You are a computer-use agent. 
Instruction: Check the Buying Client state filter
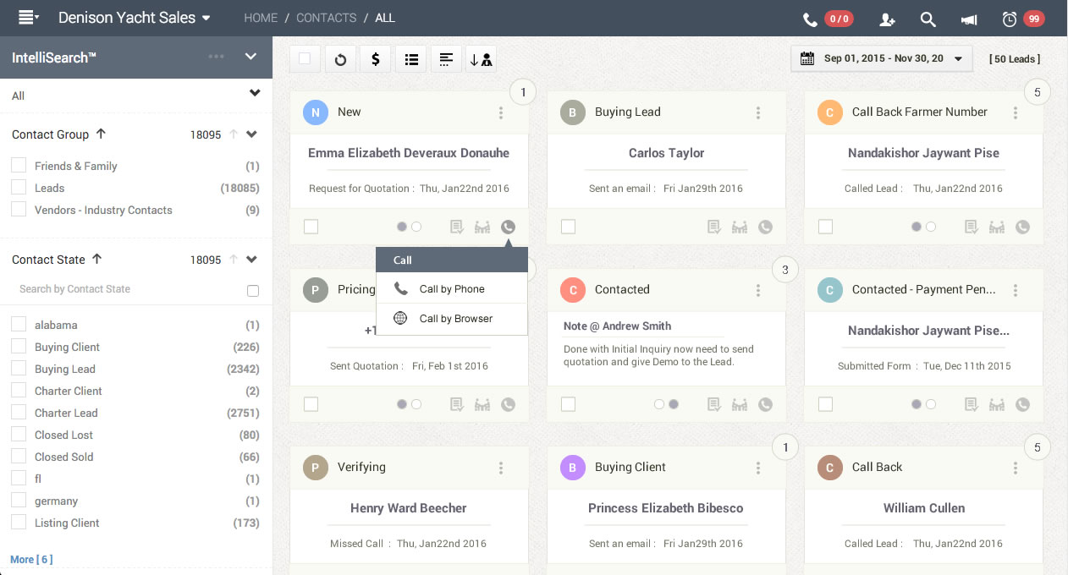point(19,347)
